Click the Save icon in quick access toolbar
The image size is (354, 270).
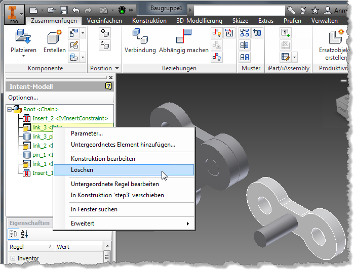64,10
